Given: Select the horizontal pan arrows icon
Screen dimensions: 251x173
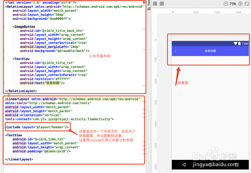Looking at the screenshot, I should click(155, 4).
